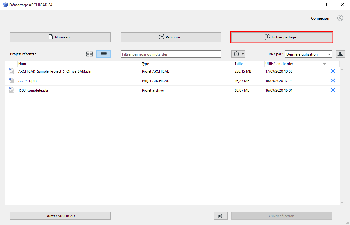
Task: Switch to list view of recent projects
Action: [104, 54]
